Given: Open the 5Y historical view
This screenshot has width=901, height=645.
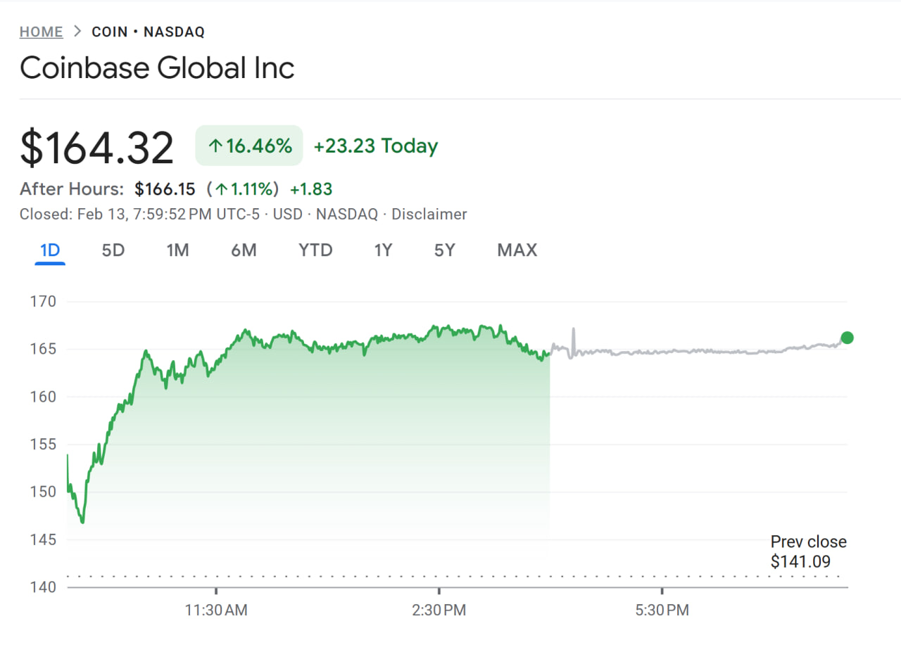Looking at the screenshot, I should click(444, 250).
